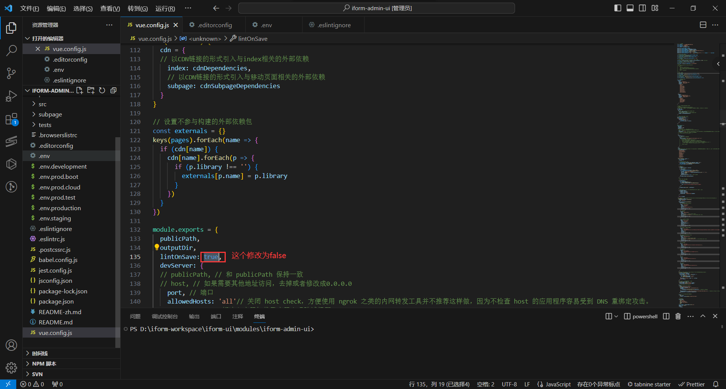The height and width of the screenshot is (389, 726).
Task: Open the Source Control view
Action: (11, 73)
